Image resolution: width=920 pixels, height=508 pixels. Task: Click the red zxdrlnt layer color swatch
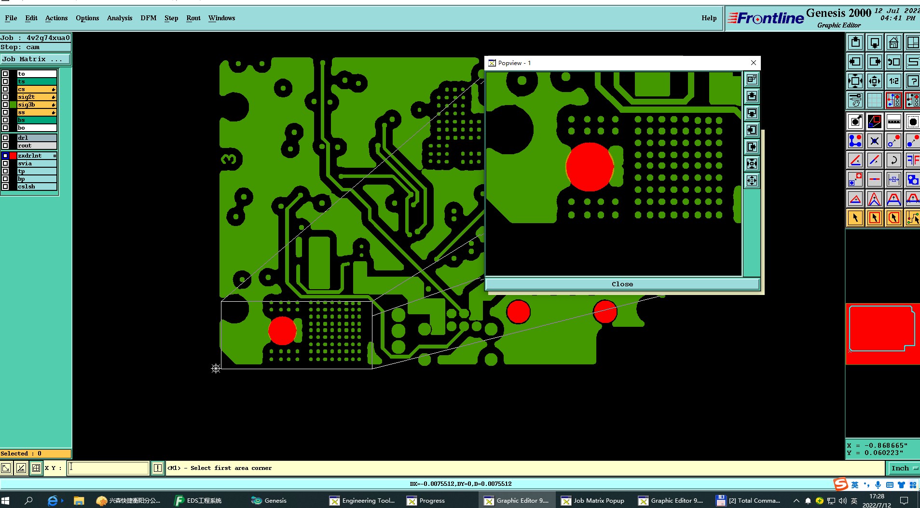point(13,156)
